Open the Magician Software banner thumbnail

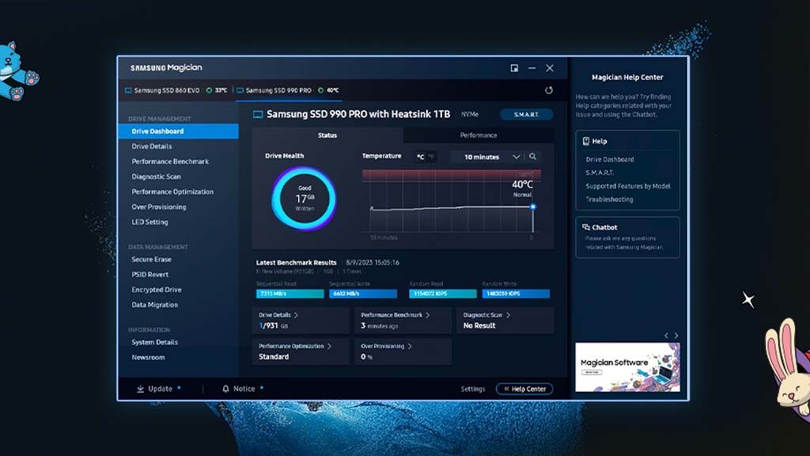click(x=626, y=367)
